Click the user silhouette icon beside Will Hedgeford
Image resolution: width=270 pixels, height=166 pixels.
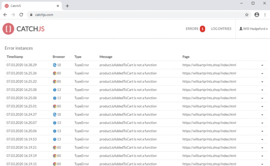pos(241,28)
